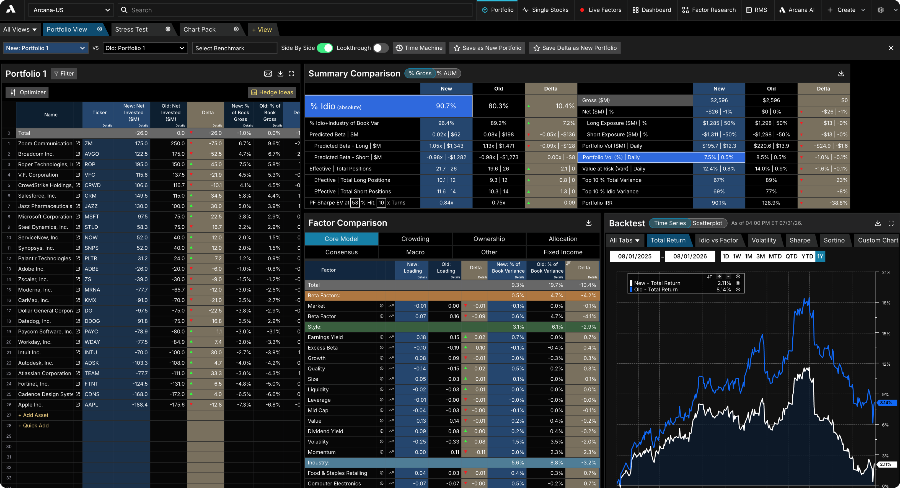
Task: Click the blue Old - Total Return swatch
Action: (631, 290)
